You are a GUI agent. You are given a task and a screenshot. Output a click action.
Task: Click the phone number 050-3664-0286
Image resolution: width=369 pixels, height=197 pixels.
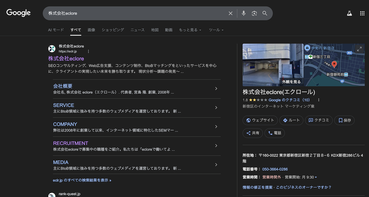(x=275, y=169)
